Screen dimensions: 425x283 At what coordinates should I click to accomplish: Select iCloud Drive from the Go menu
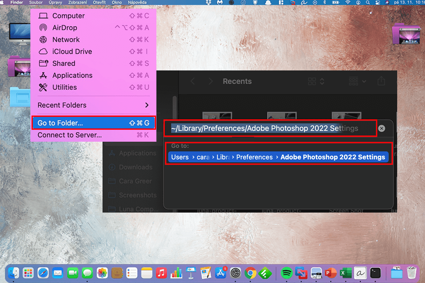click(x=93, y=51)
